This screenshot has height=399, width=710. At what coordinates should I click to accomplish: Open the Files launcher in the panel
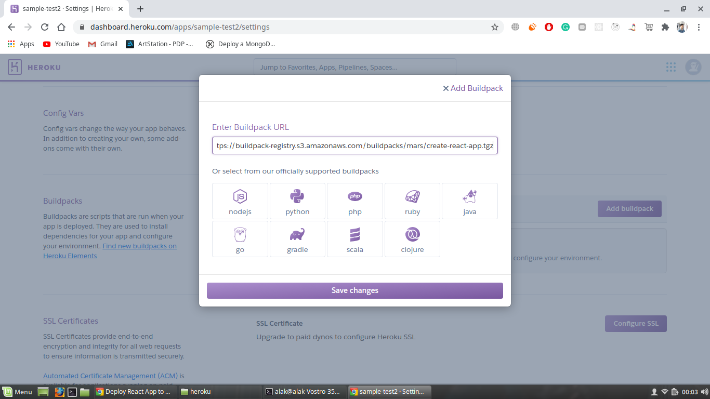(85, 392)
